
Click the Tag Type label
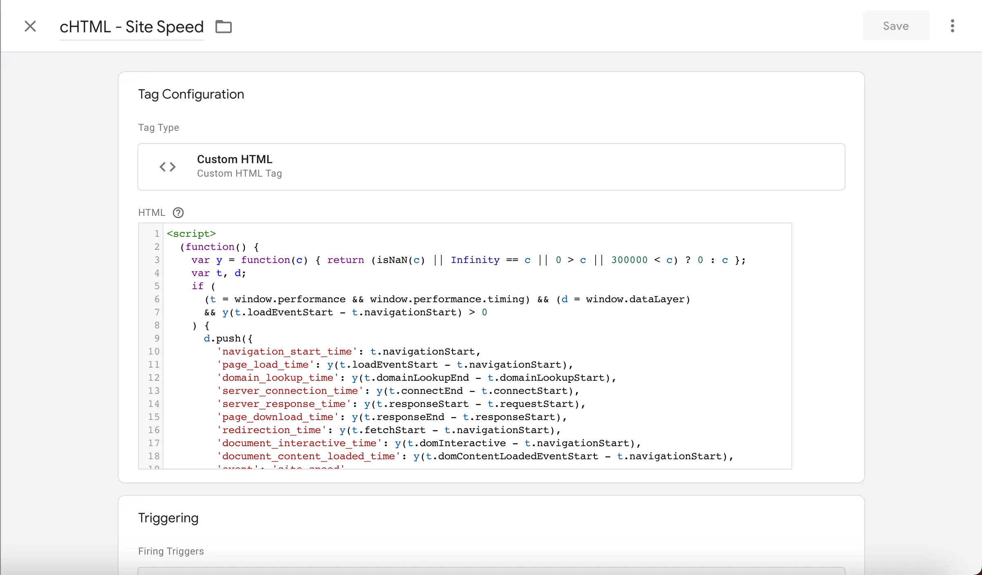159,128
